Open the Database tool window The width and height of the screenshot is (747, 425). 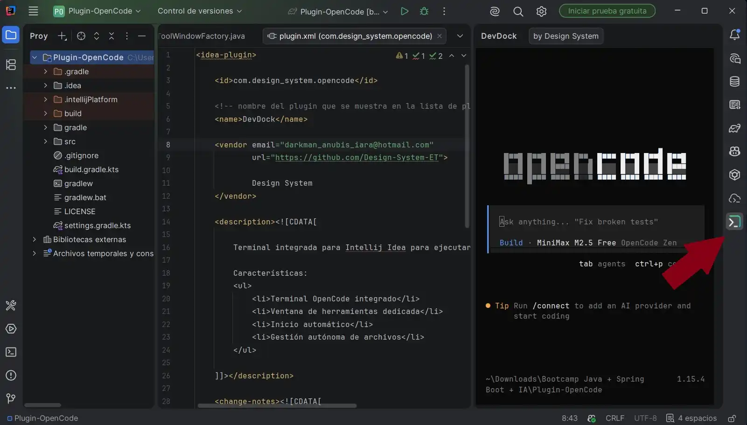pos(735,82)
